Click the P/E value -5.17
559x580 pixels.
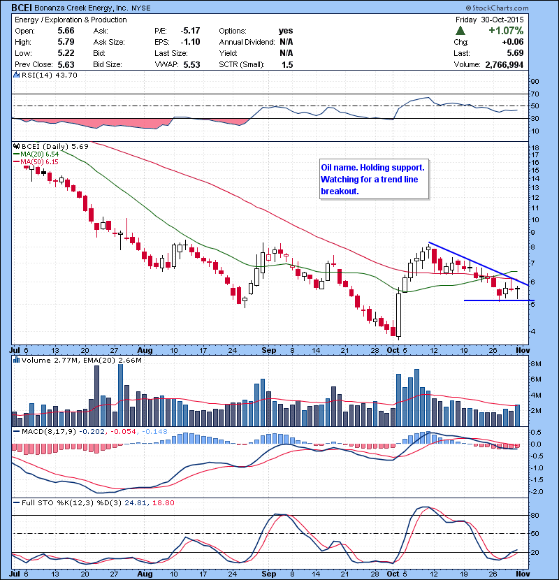(191, 31)
